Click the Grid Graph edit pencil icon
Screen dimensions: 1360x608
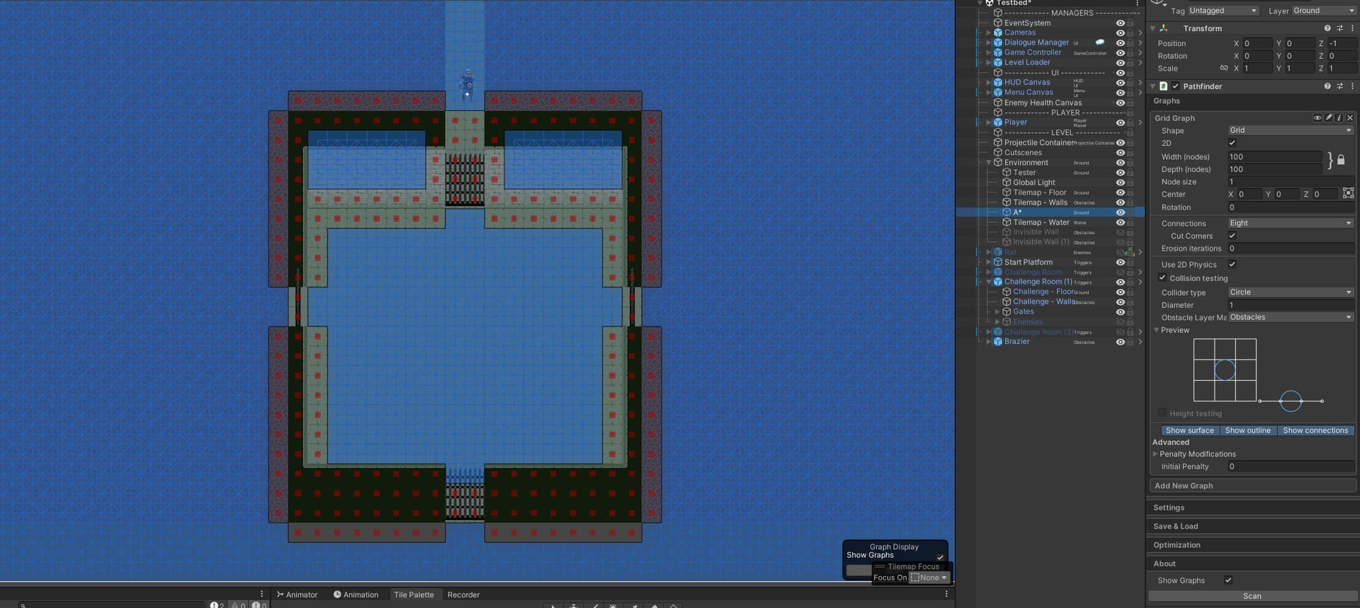point(1328,118)
